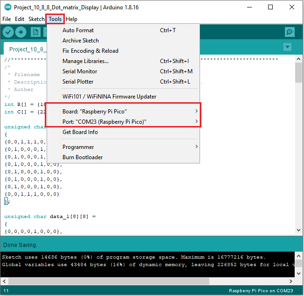
Task: Expand the Board: Raspberry Pi Pico submenu
Action: pyautogui.click(x=123, y=112)
